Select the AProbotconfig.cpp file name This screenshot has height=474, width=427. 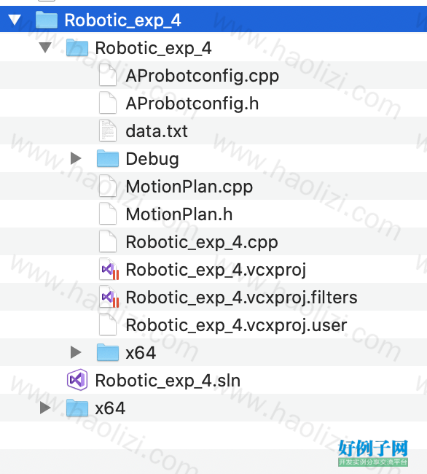203,76
